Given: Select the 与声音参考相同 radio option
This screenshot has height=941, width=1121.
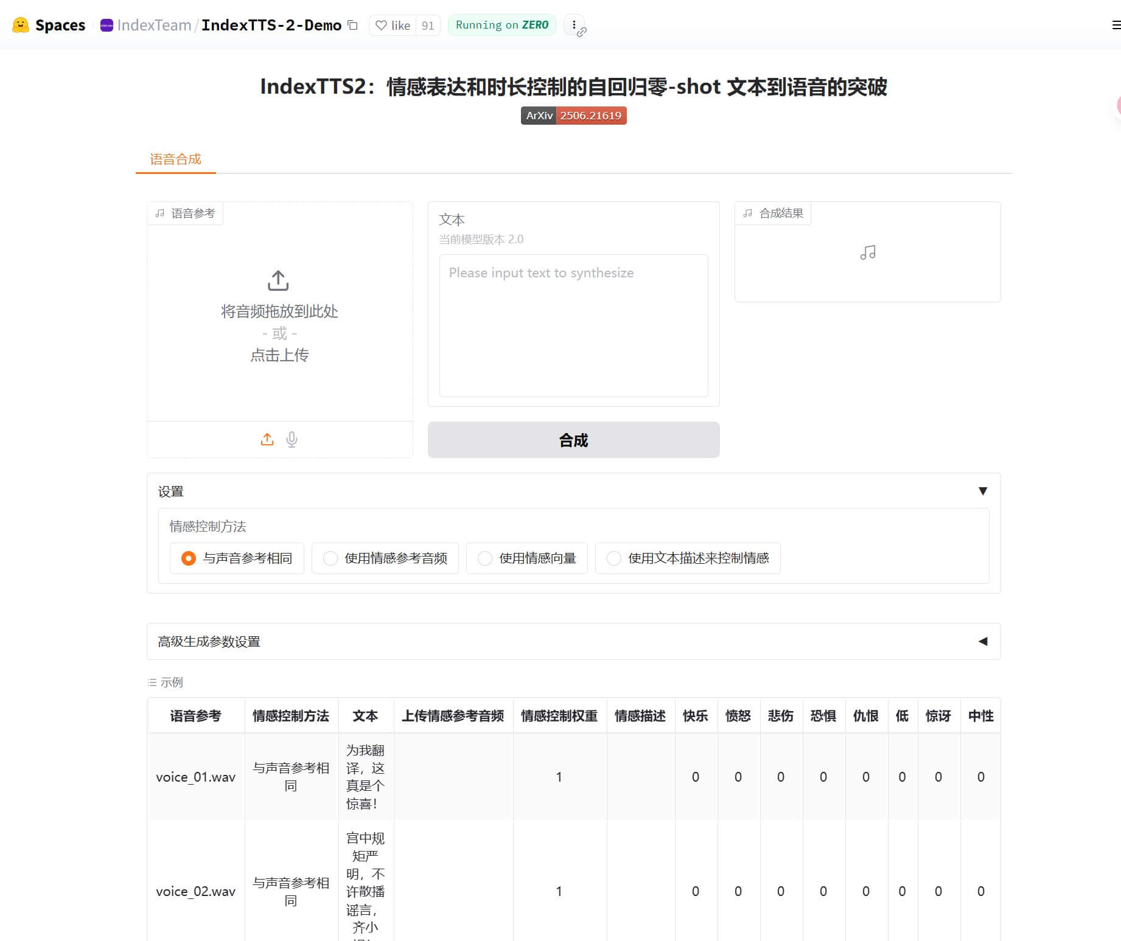Looking at the screenshot, I should tap(189, 558).
